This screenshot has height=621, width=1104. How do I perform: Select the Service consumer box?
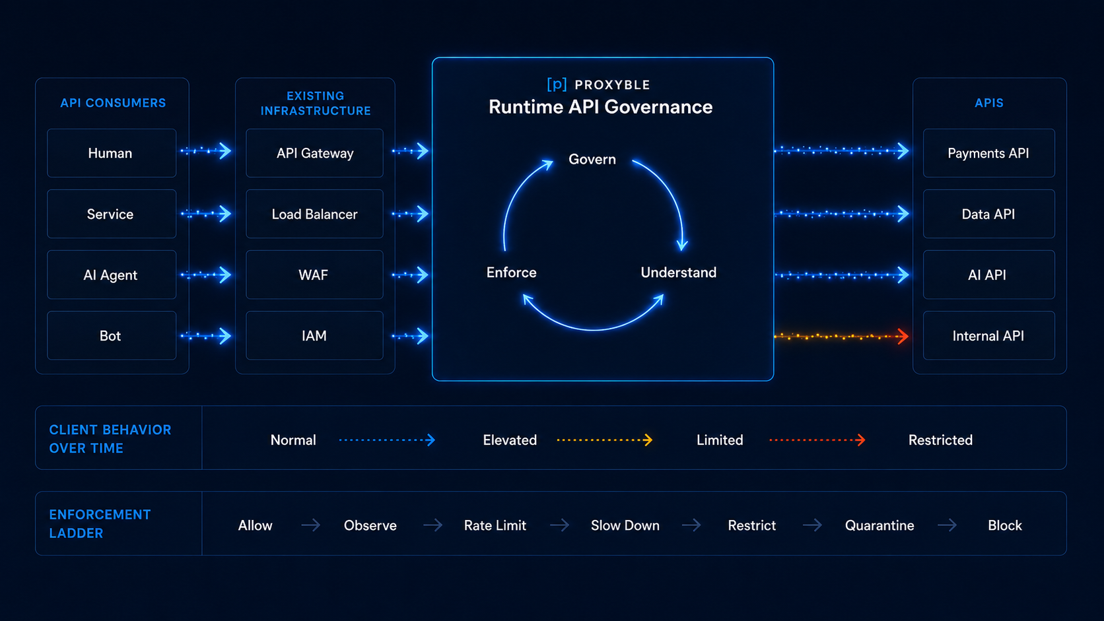point(112,214)
